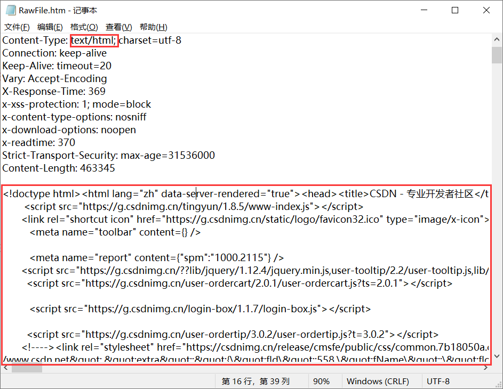
Task: Maximize the Notepad window
Action: click(x=455, y=10)
